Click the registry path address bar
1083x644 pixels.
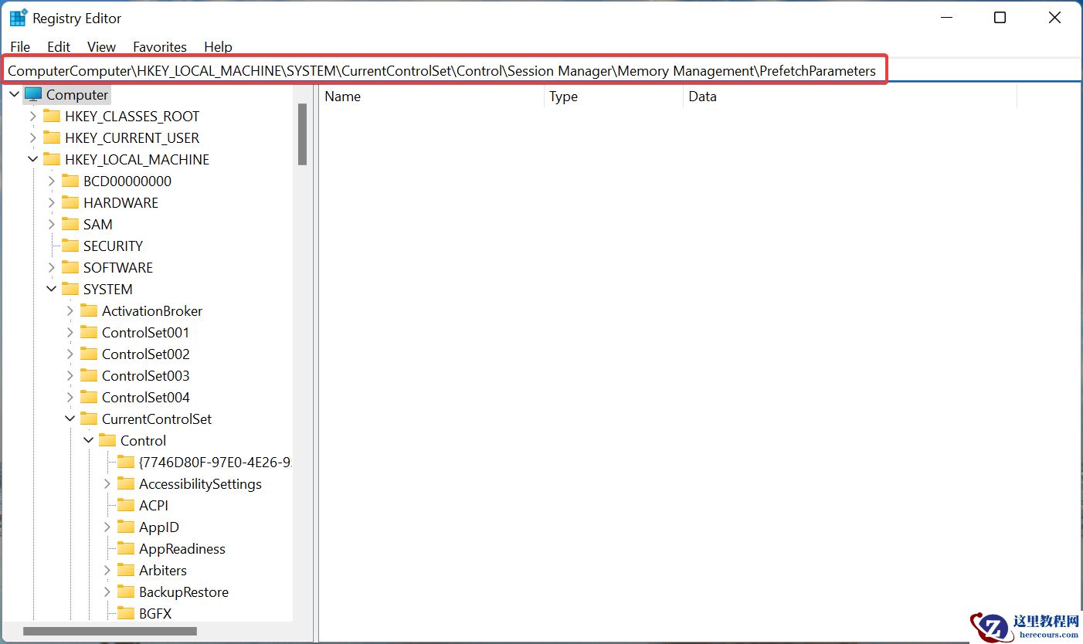(x=541, y=71)
